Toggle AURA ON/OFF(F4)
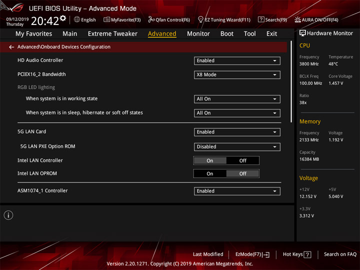 316,19
